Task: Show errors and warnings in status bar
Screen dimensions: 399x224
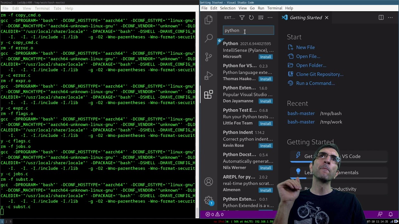Action: point(214,214)
